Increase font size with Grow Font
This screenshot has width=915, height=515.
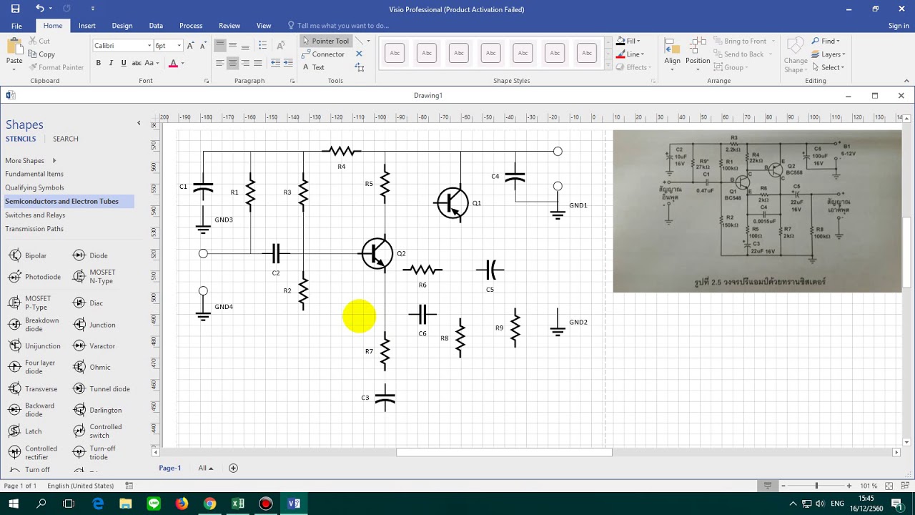[x=190, y=46]
